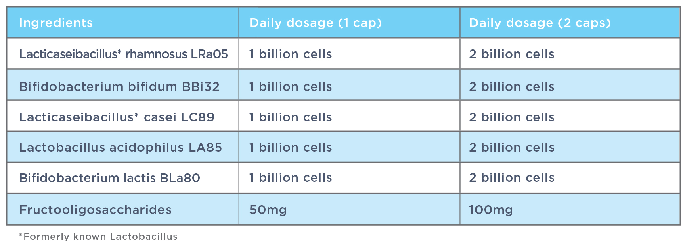Image resolution: width=687 pixels, height=243 pixels.
Task: Click 1 billion cells in BBi32 row
Action: click(291, 86)
